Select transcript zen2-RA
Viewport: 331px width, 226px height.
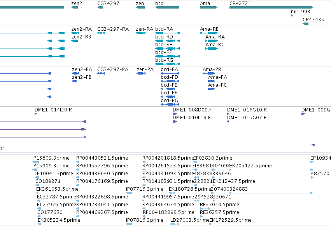(x=75, y=33)
